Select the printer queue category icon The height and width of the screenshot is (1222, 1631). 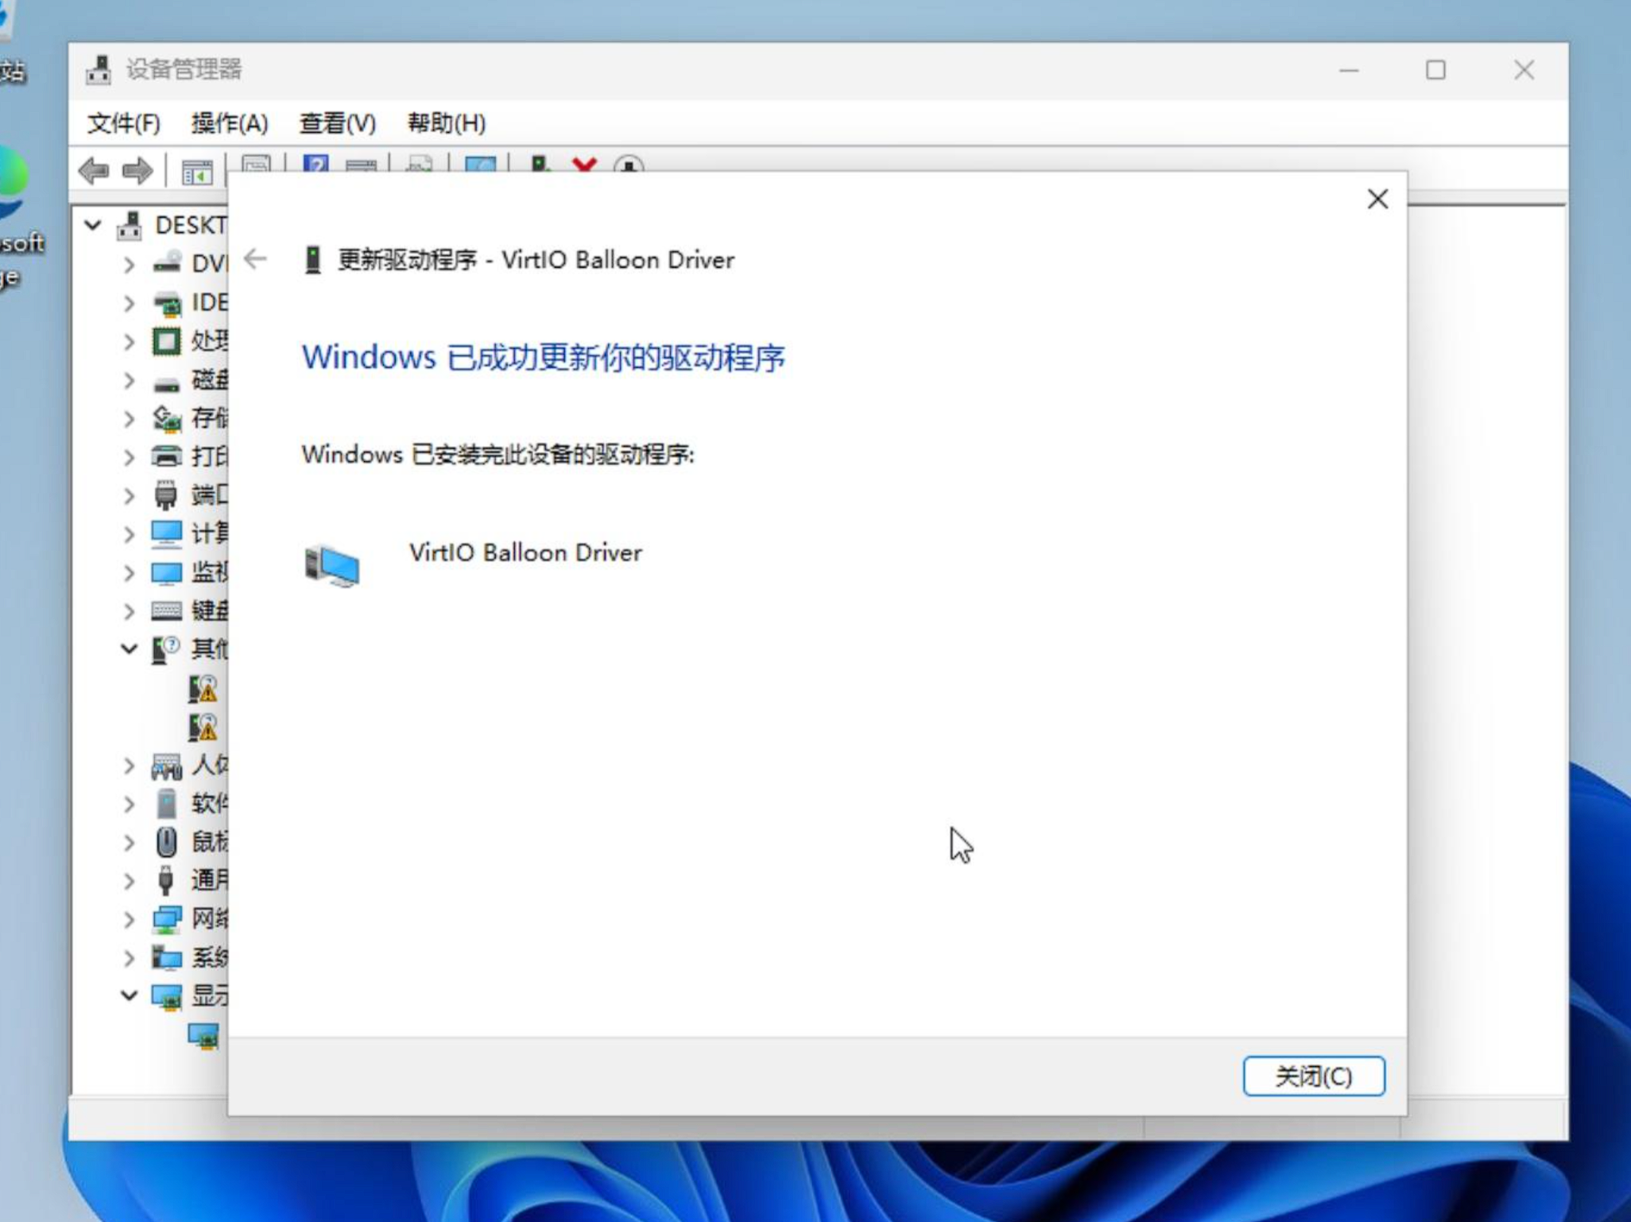(x=167, y=456)
